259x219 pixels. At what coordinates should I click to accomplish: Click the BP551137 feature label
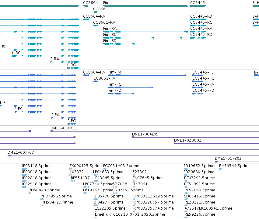(80, 178)
